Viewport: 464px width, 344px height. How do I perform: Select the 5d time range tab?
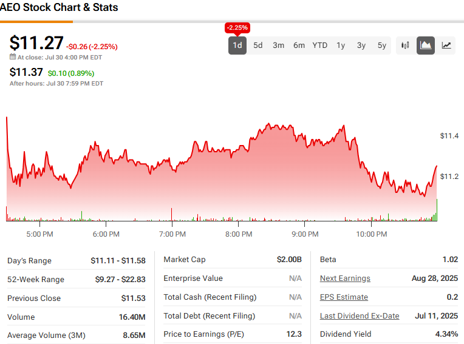pyautogui.click(x=258, y=46)
